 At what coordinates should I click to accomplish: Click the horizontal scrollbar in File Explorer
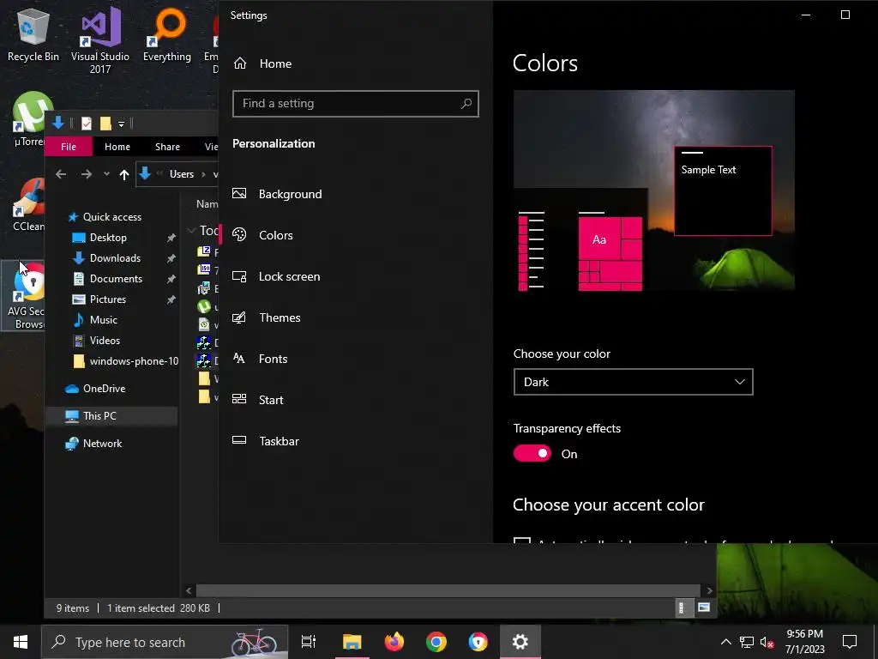(448, 590)
